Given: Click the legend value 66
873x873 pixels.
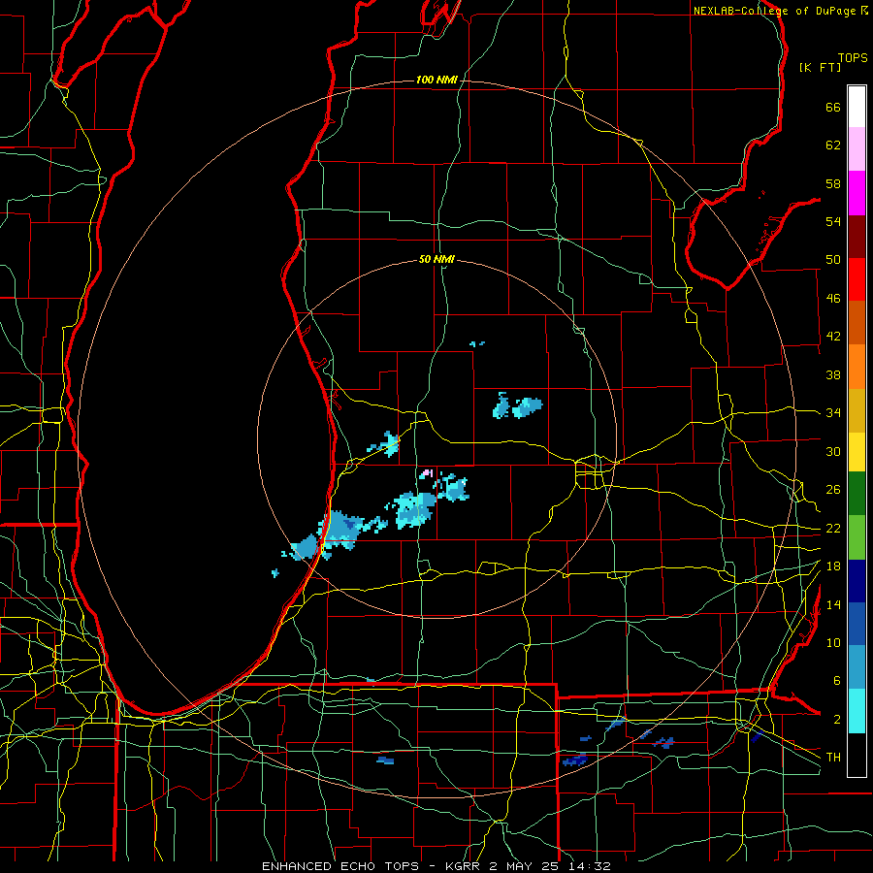Looking at the screenshot, I should pyautogui.click(x=833, y=108).
